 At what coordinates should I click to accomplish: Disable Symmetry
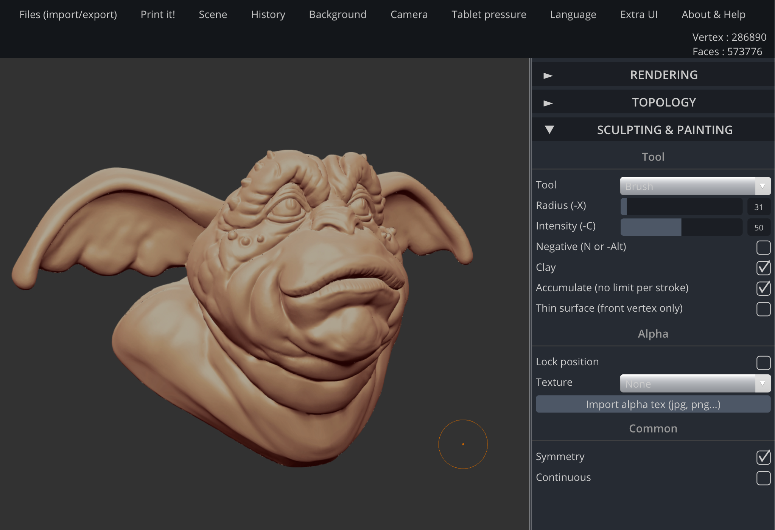pyautogui.click(x=764, y=457)
